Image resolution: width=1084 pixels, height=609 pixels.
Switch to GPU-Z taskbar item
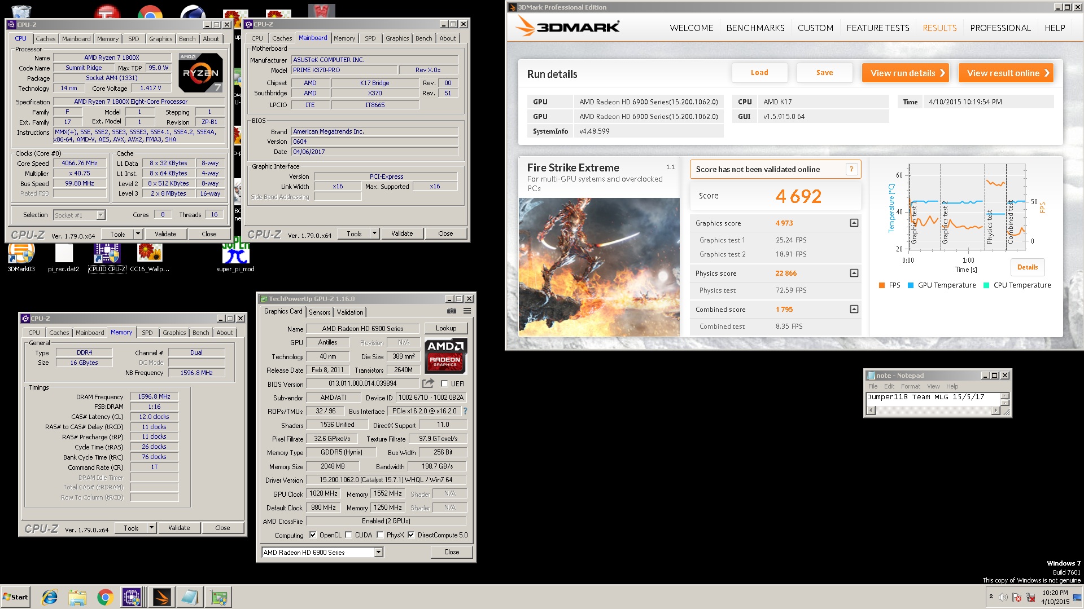[x=219, y=597]
